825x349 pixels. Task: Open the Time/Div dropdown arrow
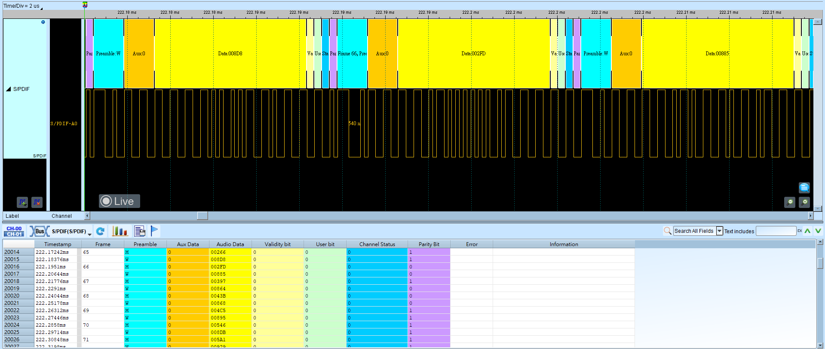point(42,8)
